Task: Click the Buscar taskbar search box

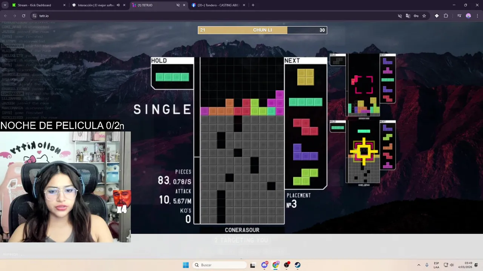Action: 220,265
